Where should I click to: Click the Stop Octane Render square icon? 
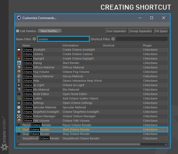[19, 134]
